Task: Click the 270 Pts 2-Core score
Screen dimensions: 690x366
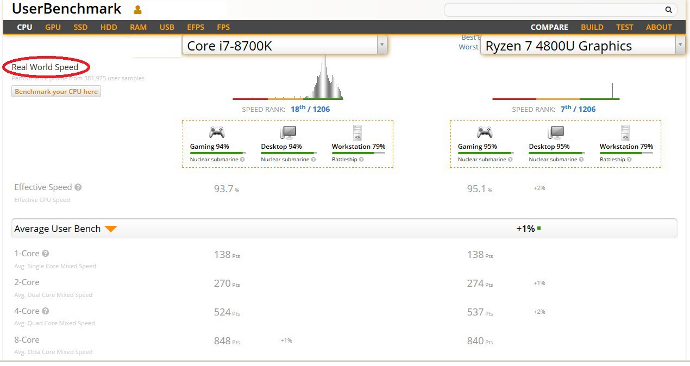Action: [227, 283]
